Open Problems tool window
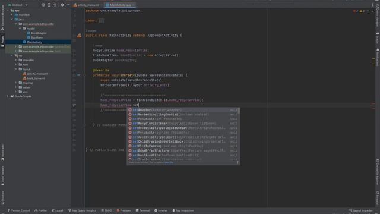Screen dimensions: 380x214 point(124,210)
